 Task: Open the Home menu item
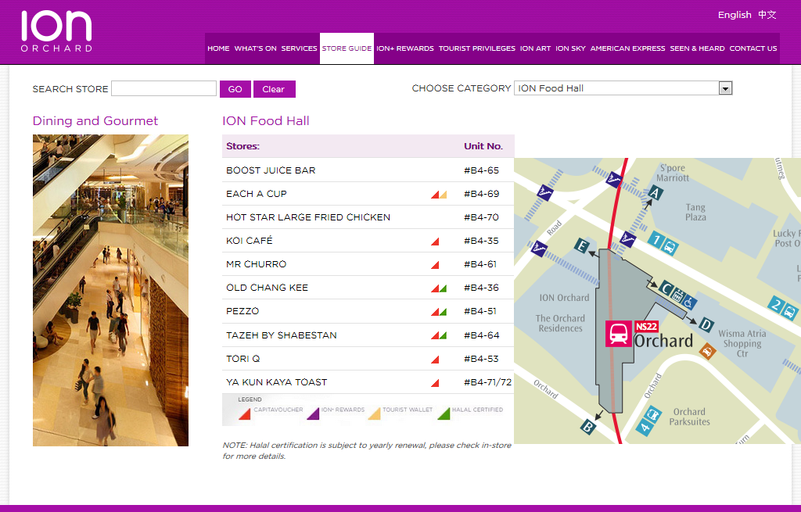[219, 48]
